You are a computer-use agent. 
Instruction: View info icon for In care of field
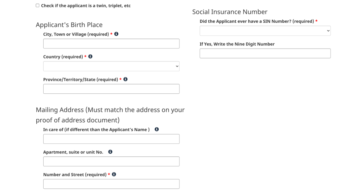(157, 129)
